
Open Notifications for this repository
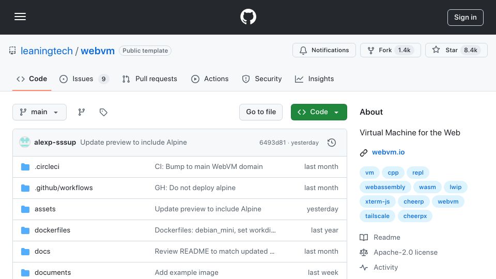(x=324, y=50)
